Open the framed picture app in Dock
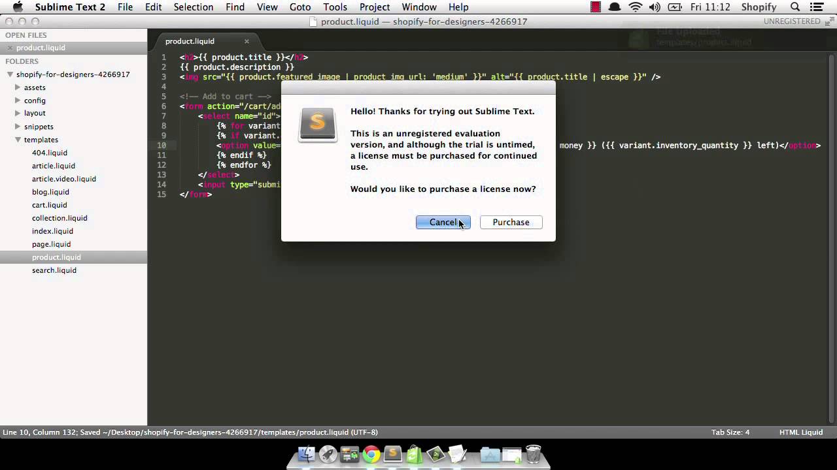837x470 pixels. [436, 454]
